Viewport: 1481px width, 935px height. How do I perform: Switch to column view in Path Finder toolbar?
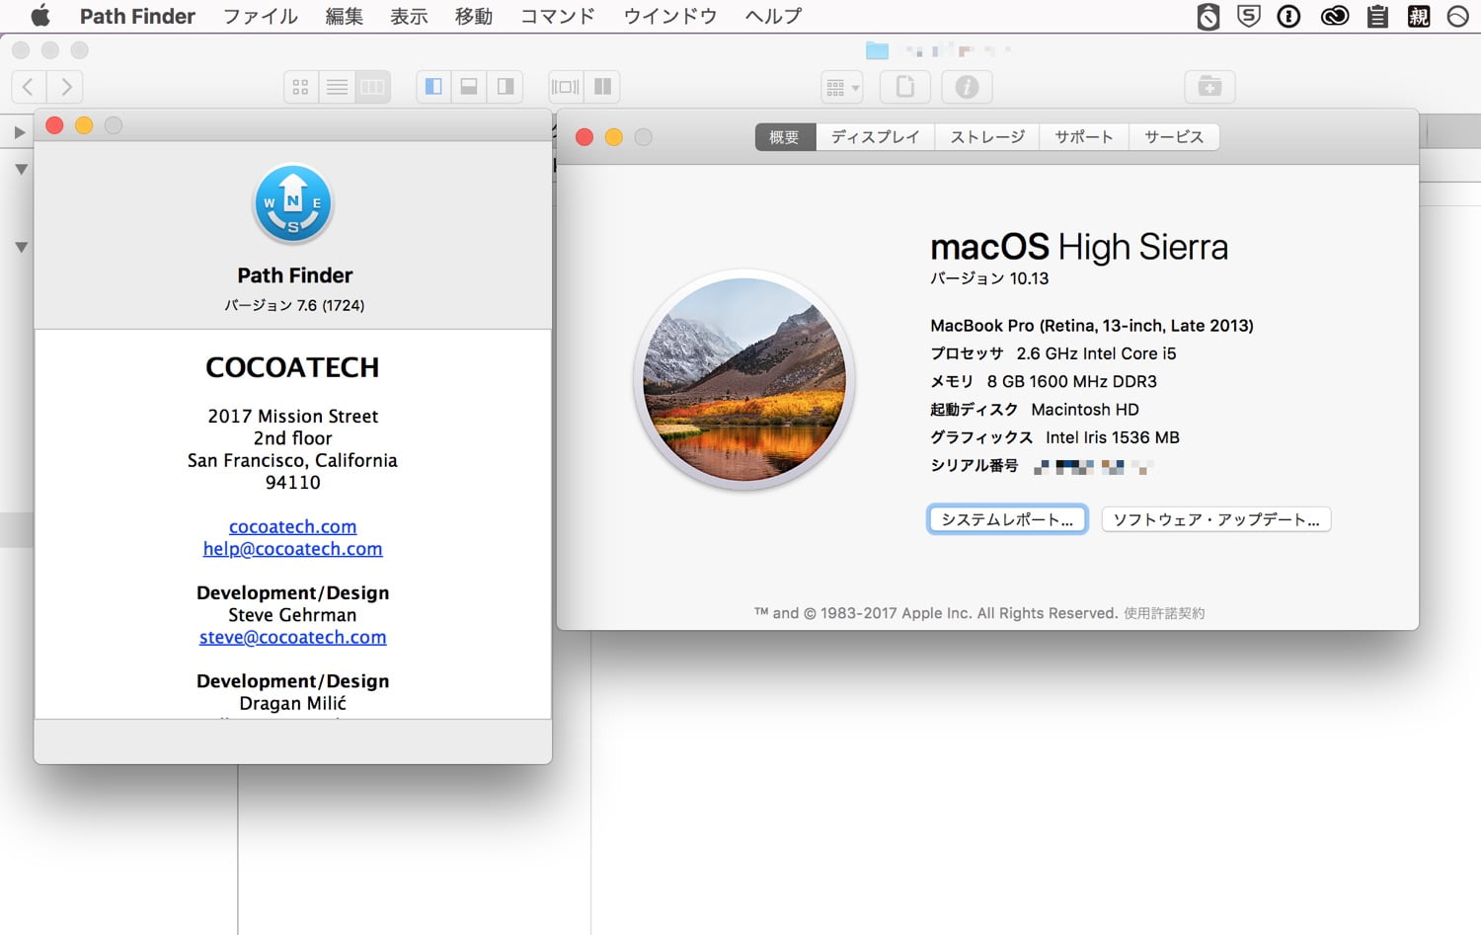click(x=372, y=87)
